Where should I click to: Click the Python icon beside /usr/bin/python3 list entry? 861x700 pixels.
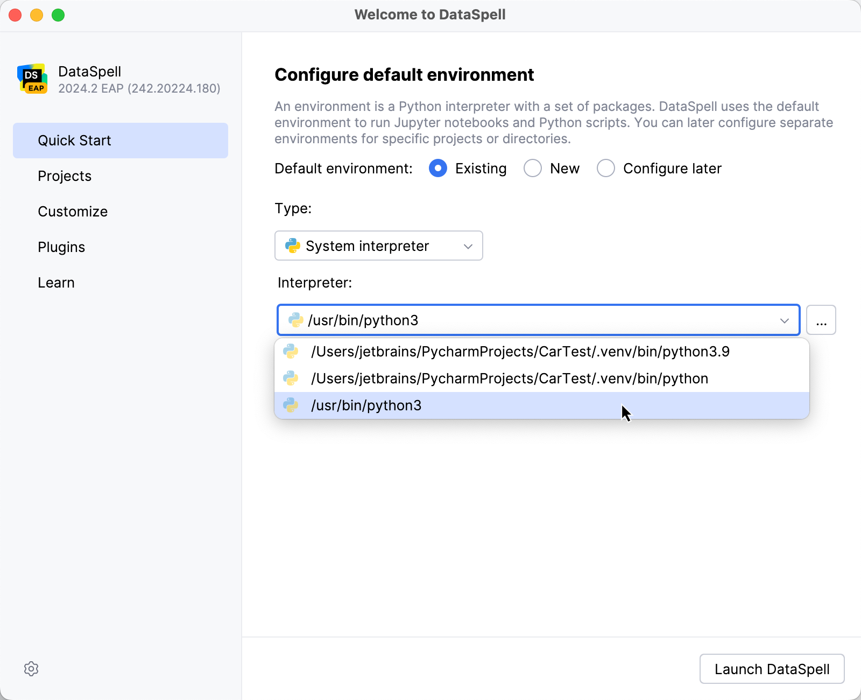(x=292, y=405)
